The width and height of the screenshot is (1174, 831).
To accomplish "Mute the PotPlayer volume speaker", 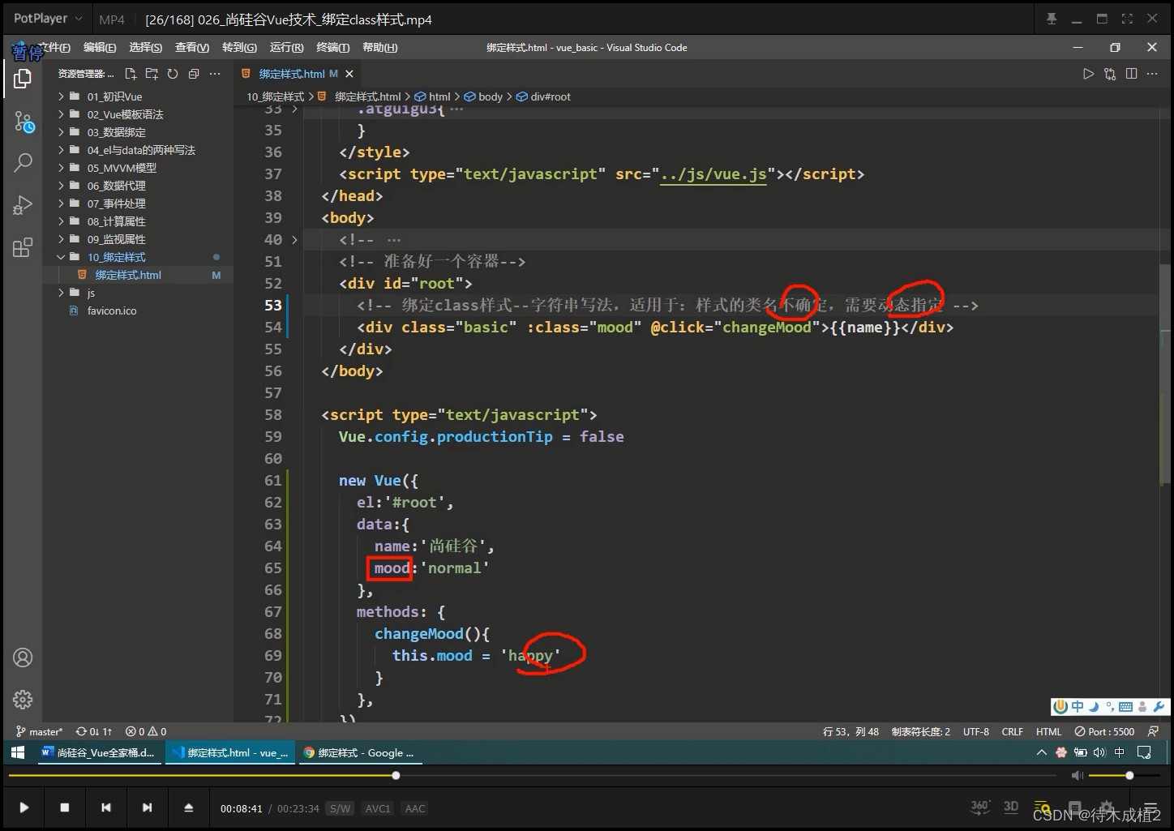I will (x=1077, y=776).
